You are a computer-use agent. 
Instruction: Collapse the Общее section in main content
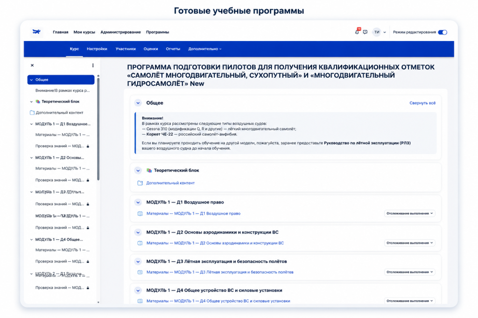click(138, 103)
